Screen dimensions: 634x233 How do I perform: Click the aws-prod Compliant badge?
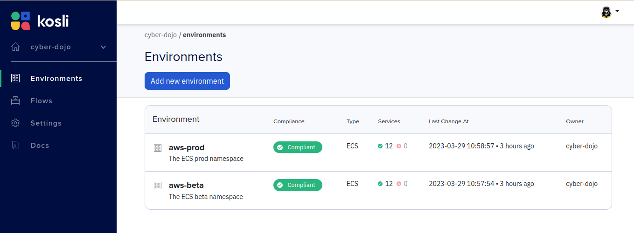point(298,147)
